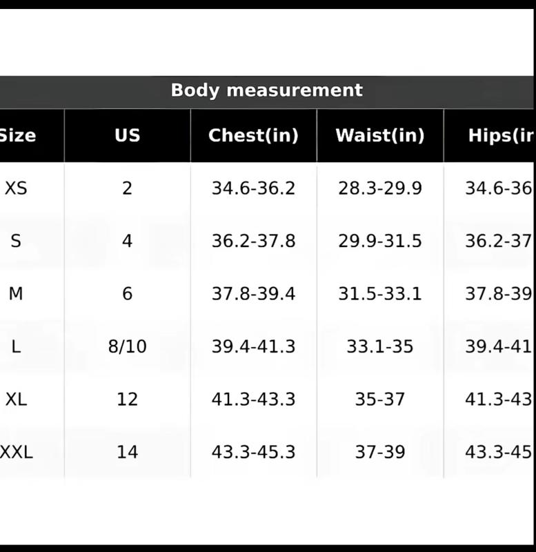Click the Body measurement header banner
The height and width of the screenshot is (552, 536).
click(x=266, y=90)
